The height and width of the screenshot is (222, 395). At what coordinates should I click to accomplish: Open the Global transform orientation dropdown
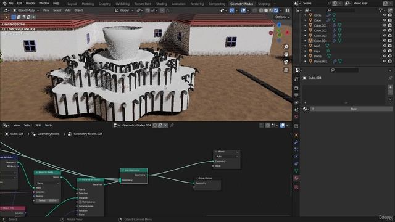coord(124,10)
